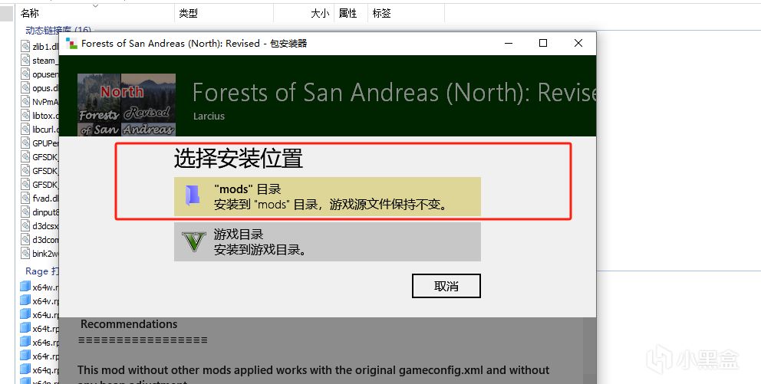Select the x64q archive icon
This screenshot has width=761, height=384.
tap(25, 369)
